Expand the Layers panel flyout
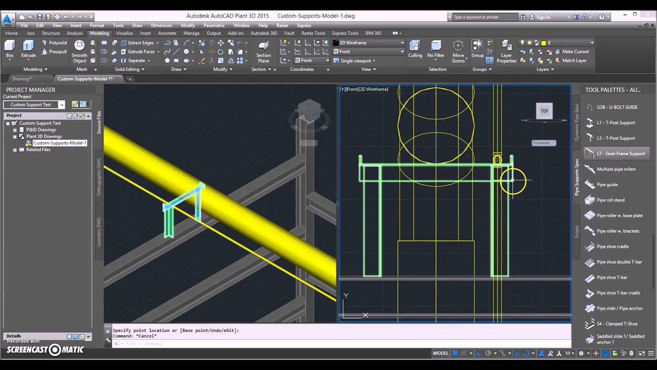This screenshot has height=370, width=657. pos(544,69)
